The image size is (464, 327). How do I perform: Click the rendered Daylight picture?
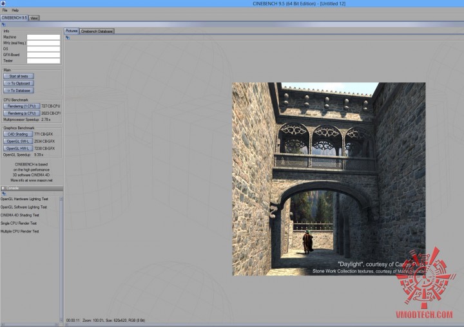(329, 179)
